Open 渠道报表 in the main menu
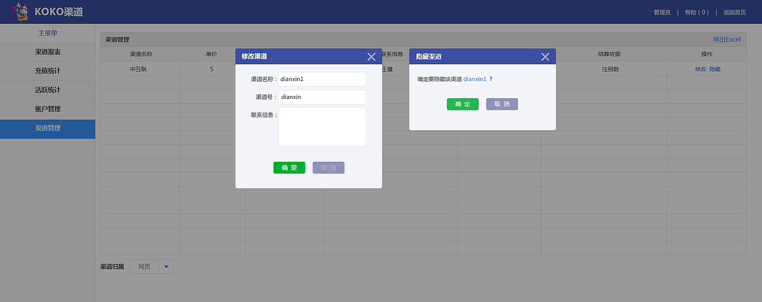Screen dimensions: 762x302 (48, 52)
